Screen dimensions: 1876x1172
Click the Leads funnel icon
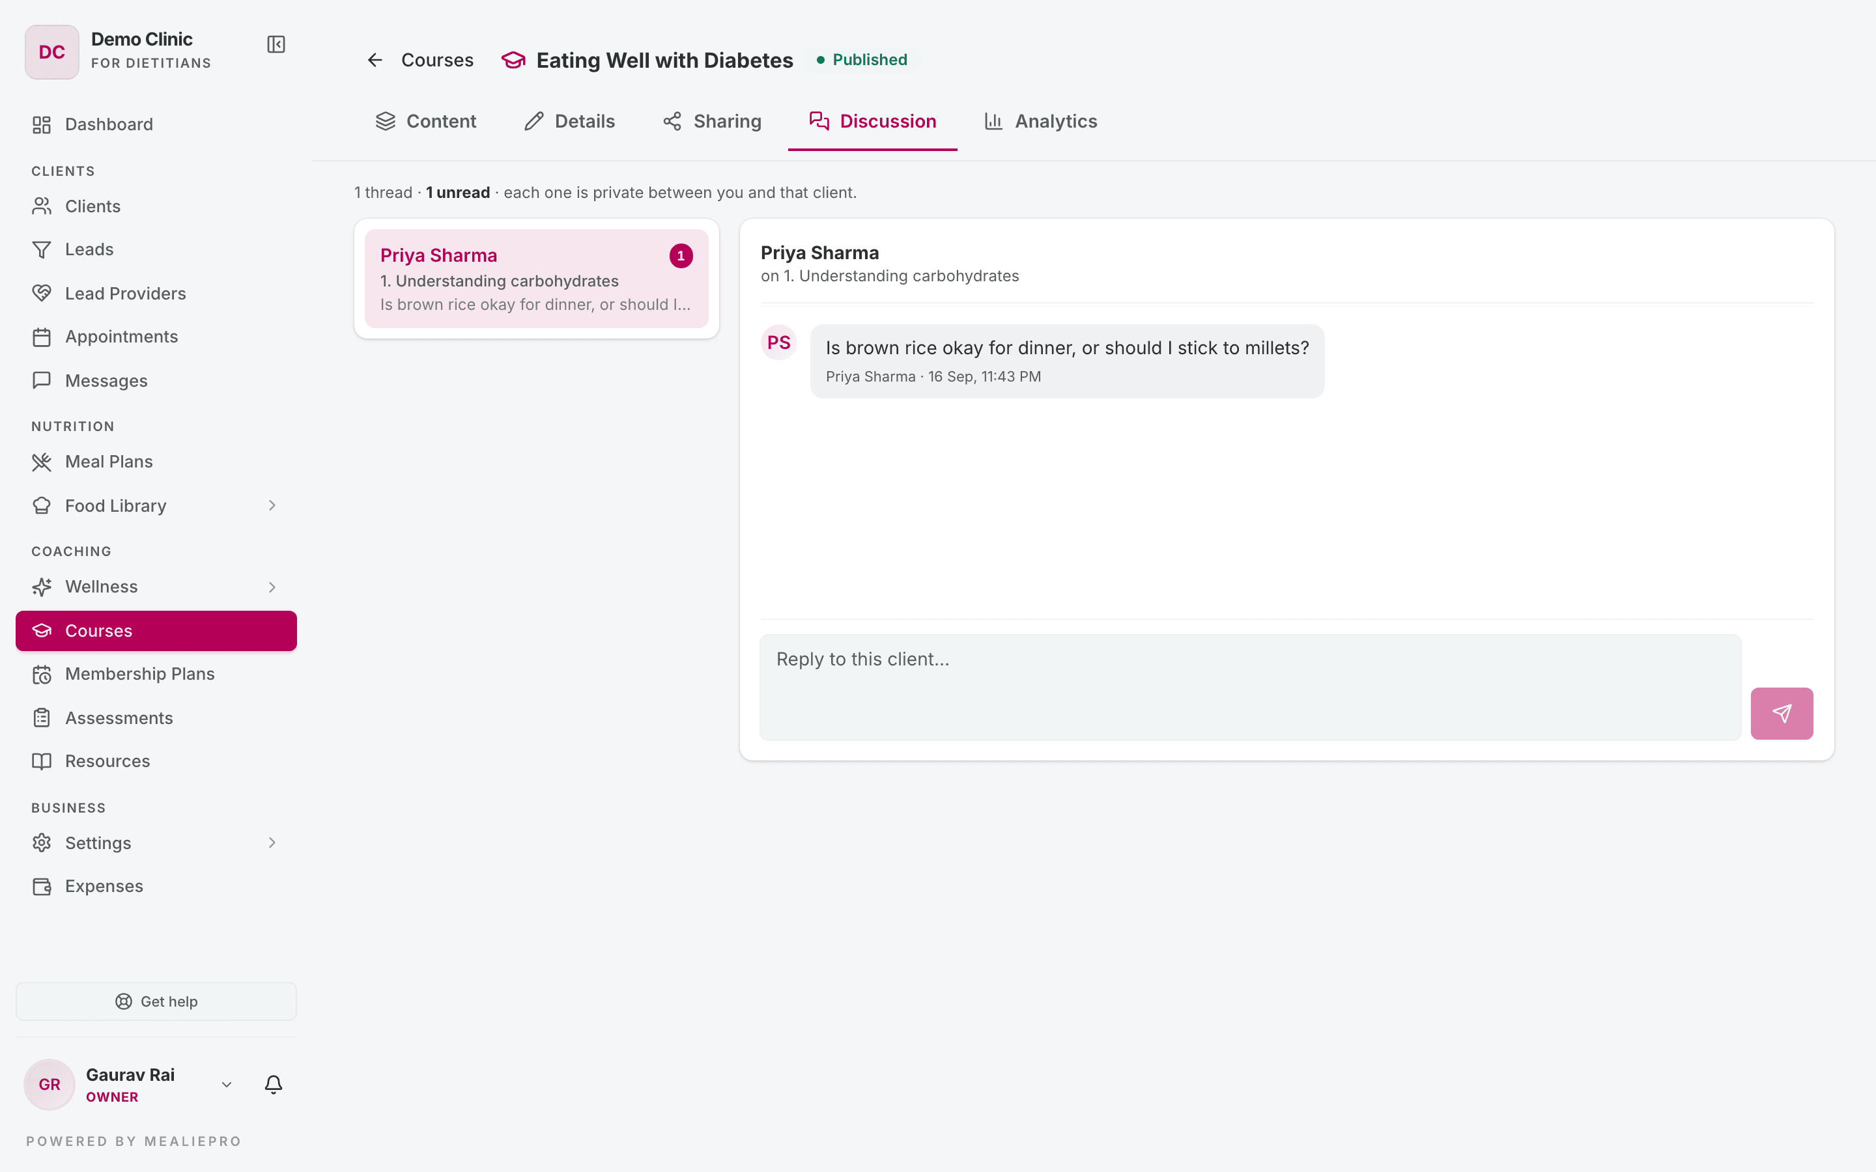coord(42,249)
